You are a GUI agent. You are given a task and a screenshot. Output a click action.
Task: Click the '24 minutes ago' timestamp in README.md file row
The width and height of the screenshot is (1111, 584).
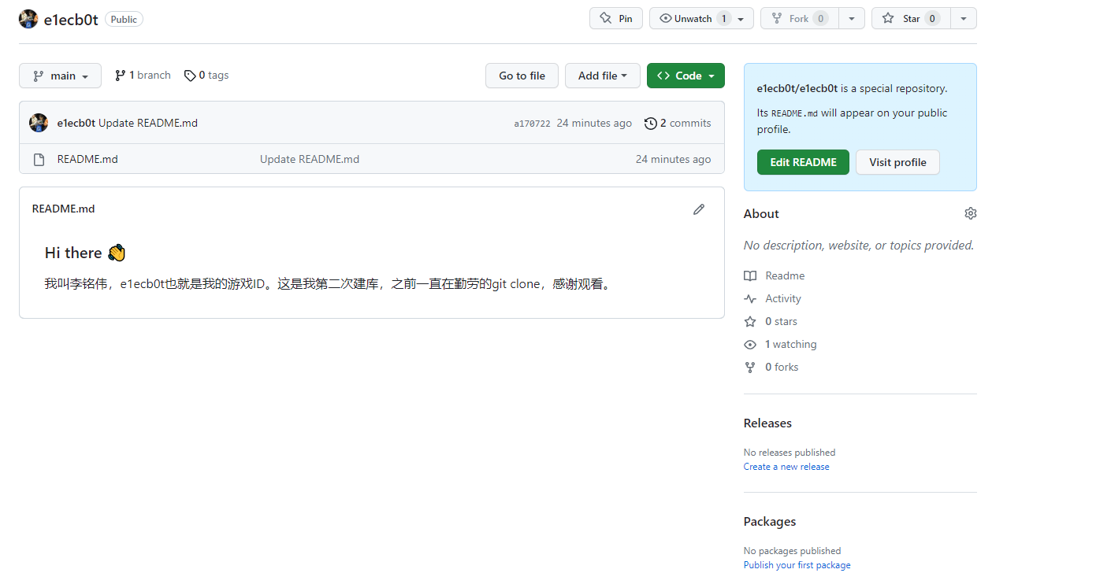pos(674,159)
